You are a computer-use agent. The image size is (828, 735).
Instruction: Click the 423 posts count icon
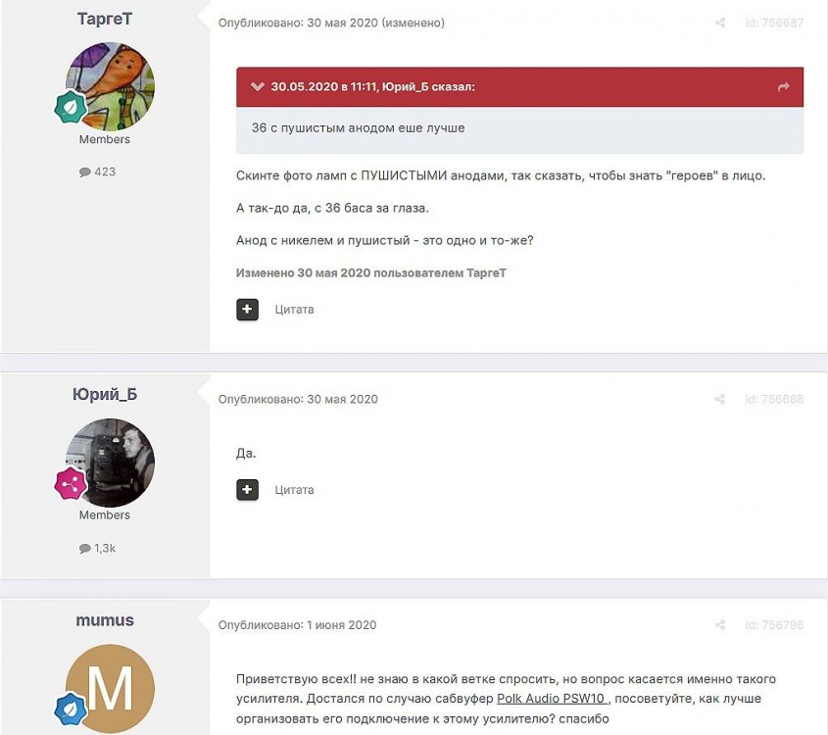point(84,172)
